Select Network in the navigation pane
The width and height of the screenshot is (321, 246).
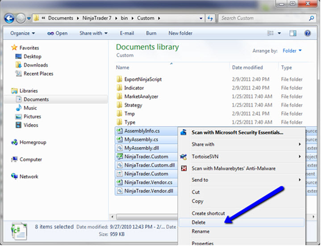click(29, 177)
